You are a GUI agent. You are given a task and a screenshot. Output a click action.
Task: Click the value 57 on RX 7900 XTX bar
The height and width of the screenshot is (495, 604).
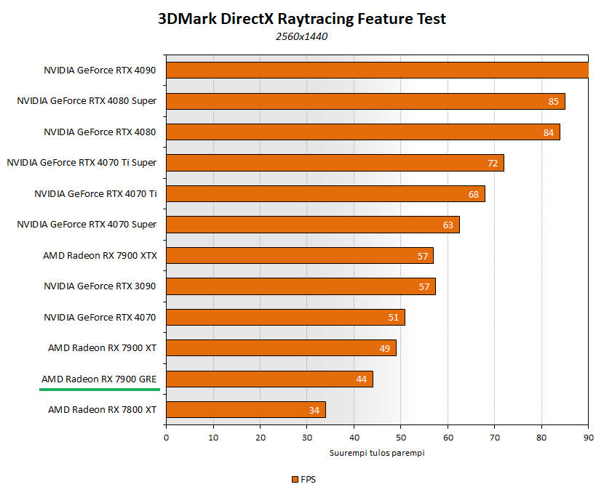[x=423, y=256]
